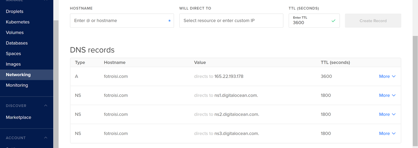
Task: Open Monitoring in the sidebar
Action: [17, 85]
